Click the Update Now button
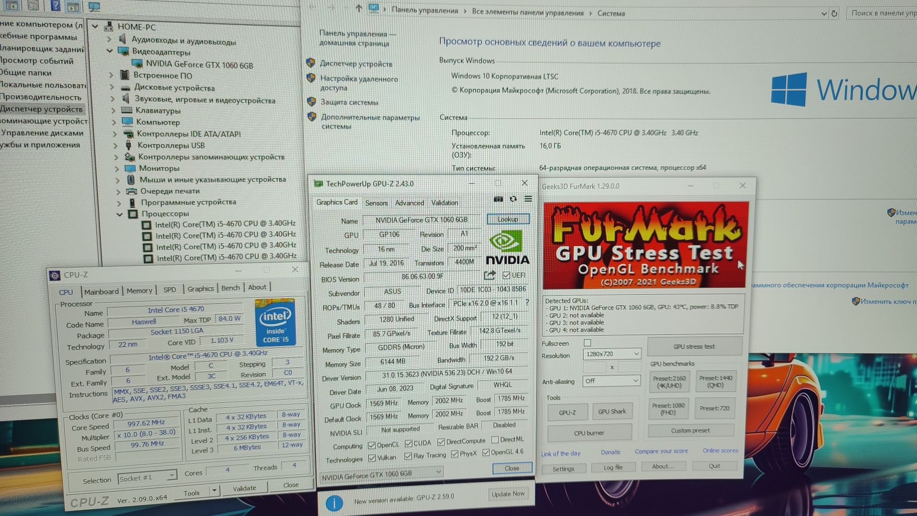917x516 pixels. [508, 494]
